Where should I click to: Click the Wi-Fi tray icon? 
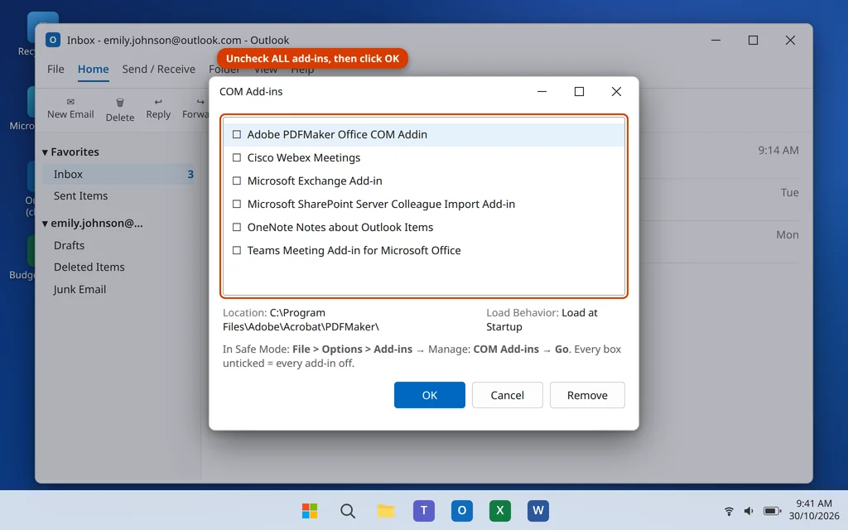(729, 510)
